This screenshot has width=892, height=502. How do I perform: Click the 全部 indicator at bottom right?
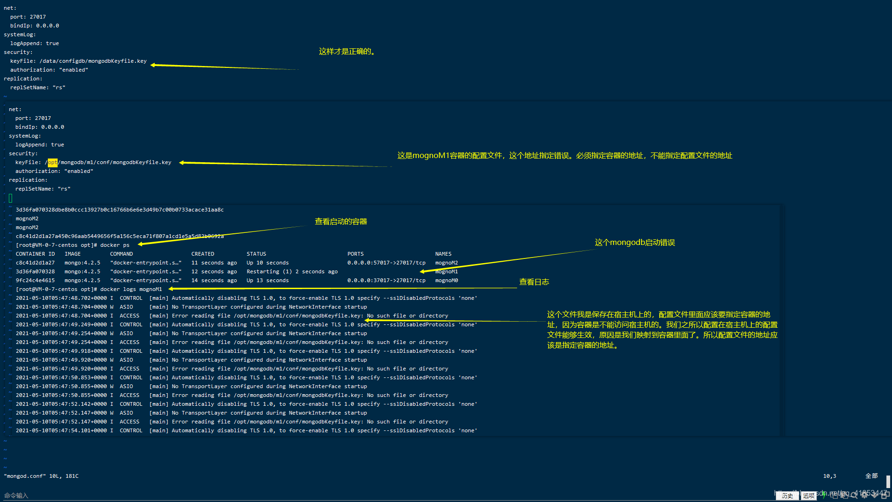871,476
